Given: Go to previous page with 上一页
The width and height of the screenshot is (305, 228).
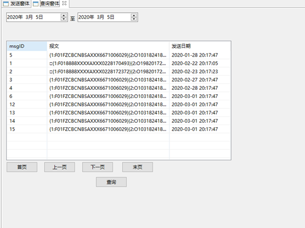Looking at the screenshot, I should coord(59,167).
